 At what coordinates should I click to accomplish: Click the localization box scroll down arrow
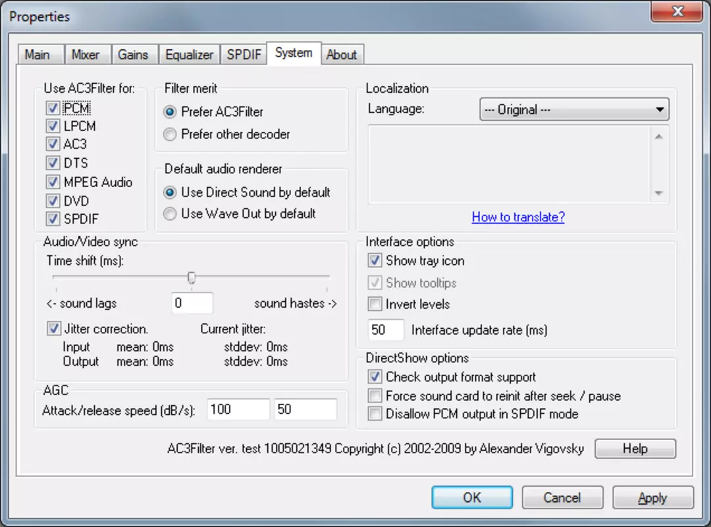tap(659, 194)
